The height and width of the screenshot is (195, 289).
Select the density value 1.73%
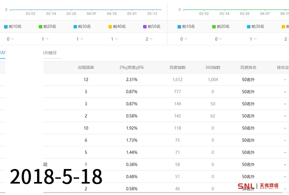pos(131,140)
